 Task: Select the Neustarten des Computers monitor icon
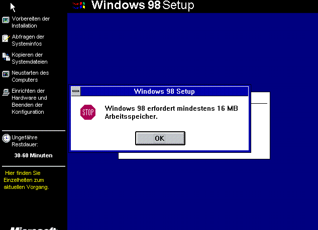(6, 74)
